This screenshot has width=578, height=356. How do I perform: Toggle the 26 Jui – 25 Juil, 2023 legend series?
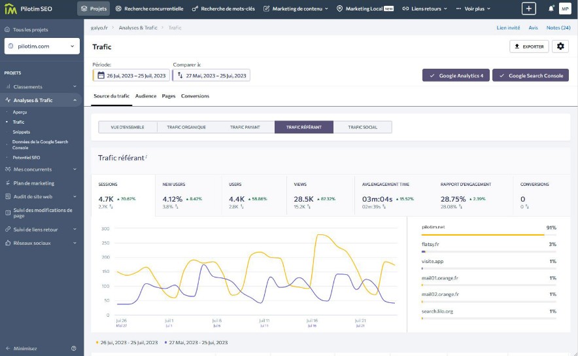click(x=126, y=342)
